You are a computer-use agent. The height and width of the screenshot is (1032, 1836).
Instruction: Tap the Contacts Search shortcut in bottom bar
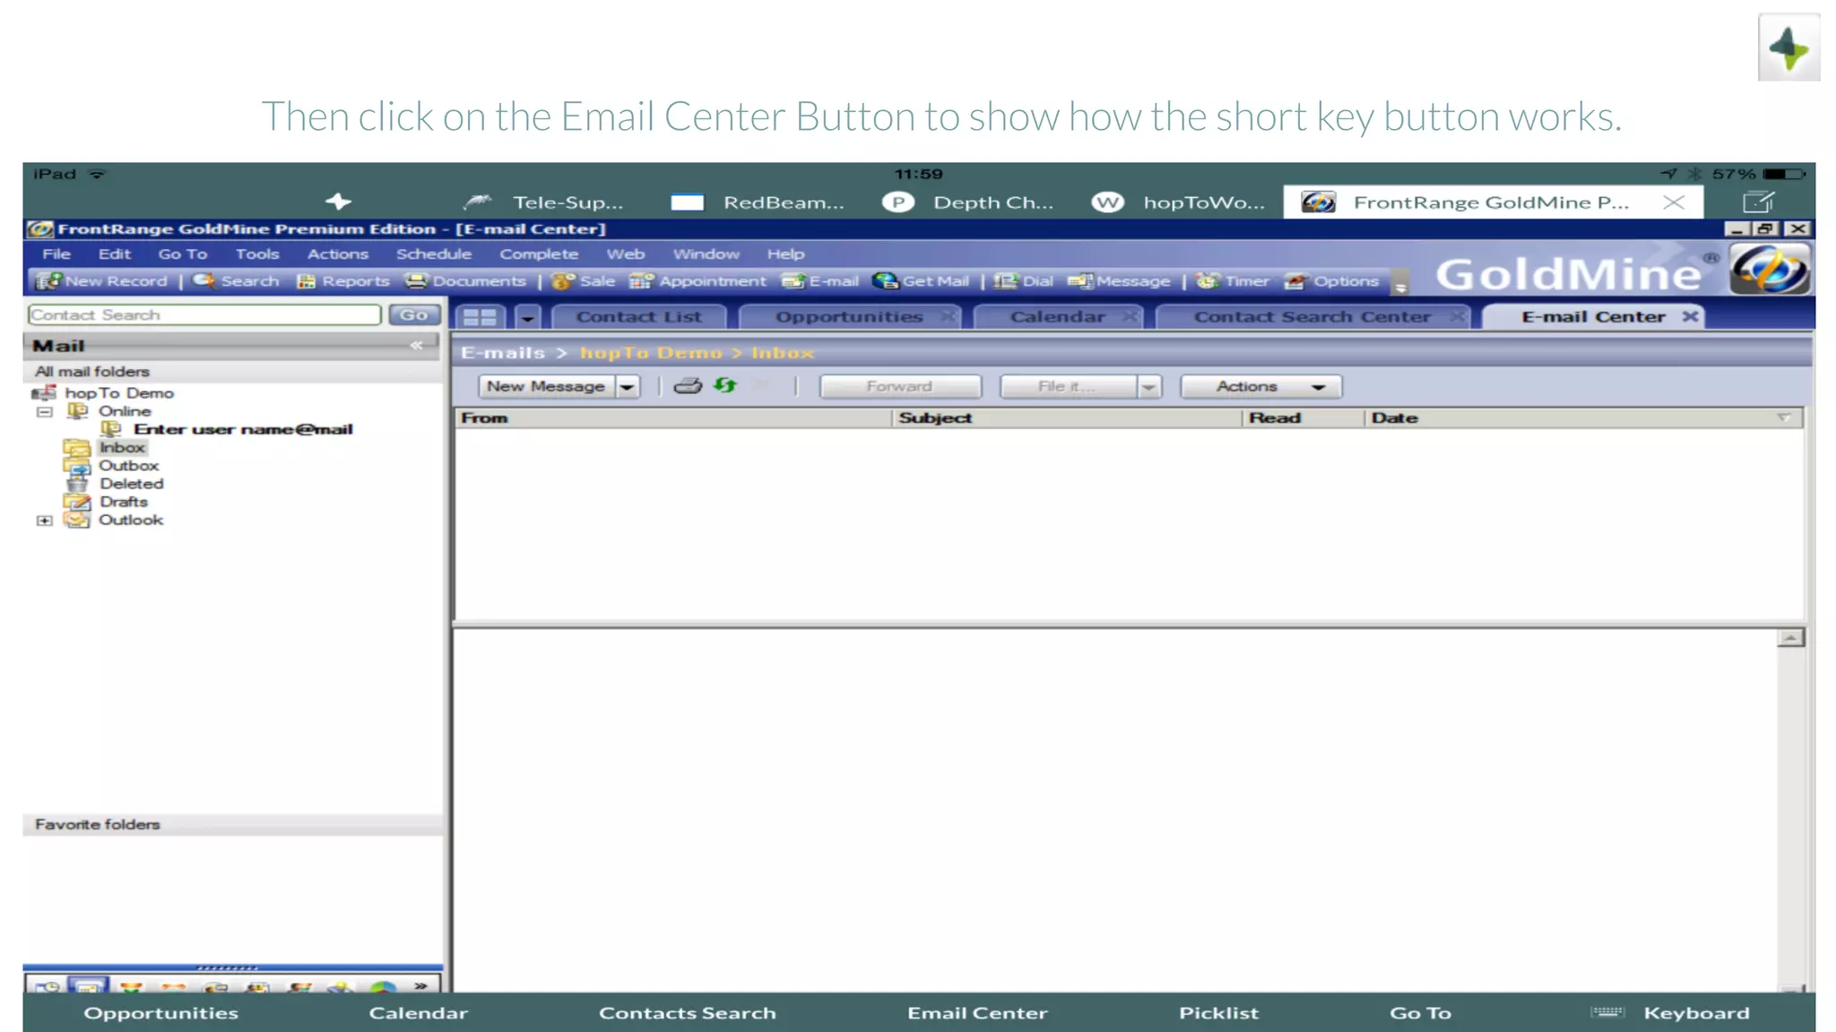pos(688,1013)
